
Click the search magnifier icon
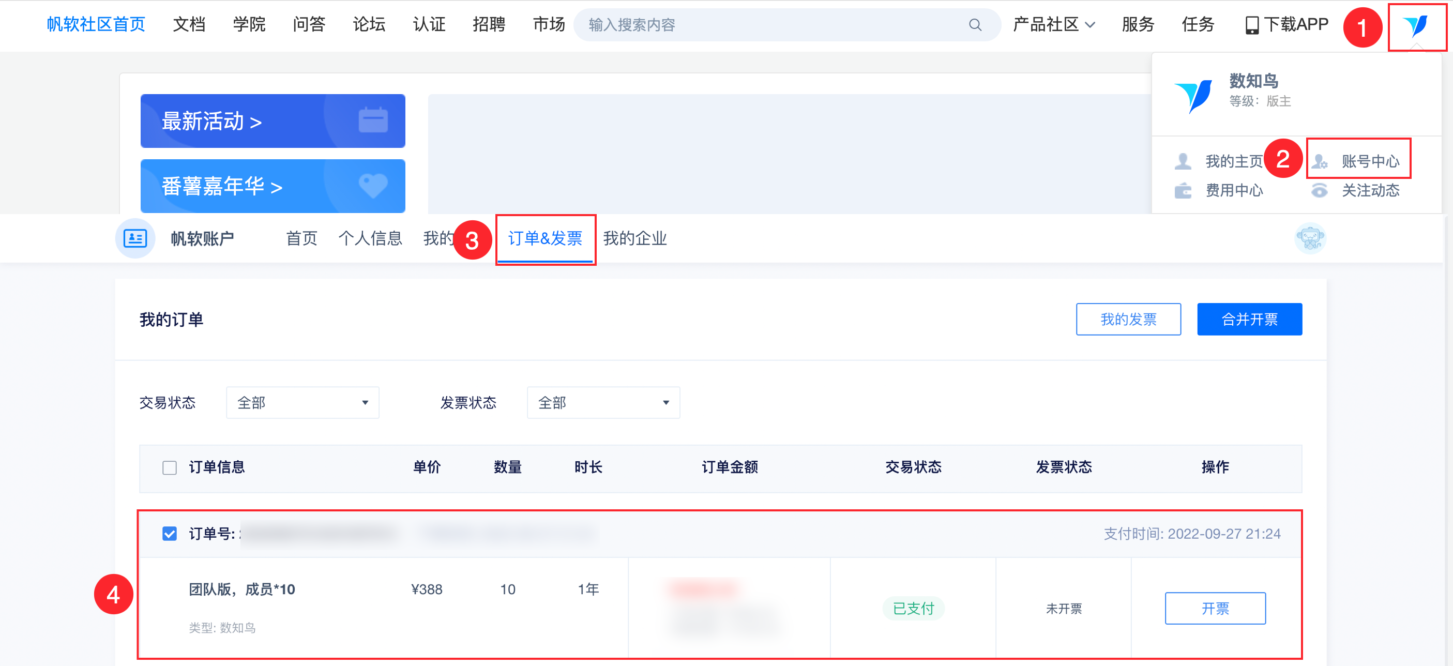click(x=975, y=25)
